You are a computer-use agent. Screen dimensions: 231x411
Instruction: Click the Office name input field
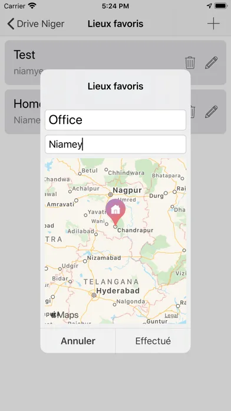click(x=115, y=120)
